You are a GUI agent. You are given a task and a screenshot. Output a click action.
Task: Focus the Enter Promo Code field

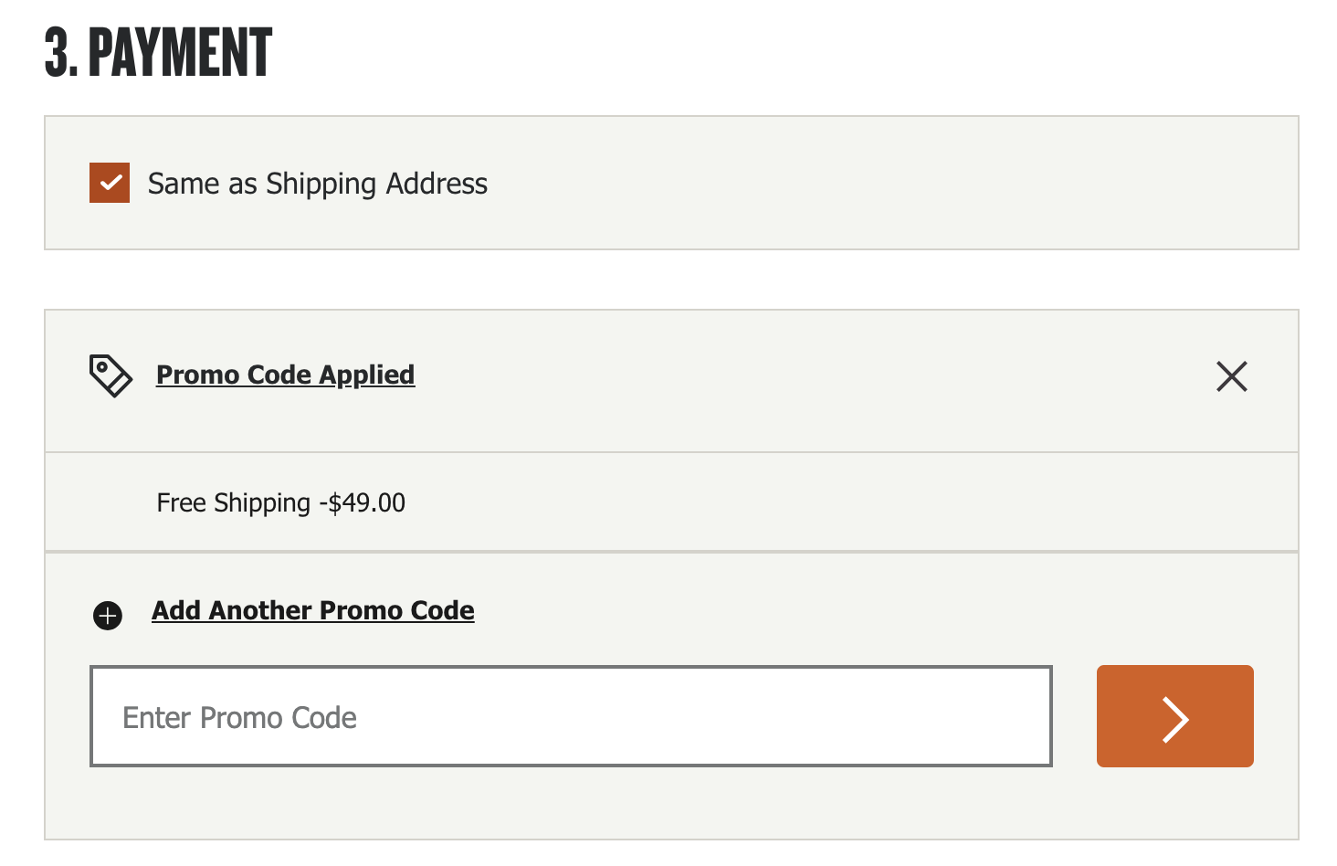point(571,716)
